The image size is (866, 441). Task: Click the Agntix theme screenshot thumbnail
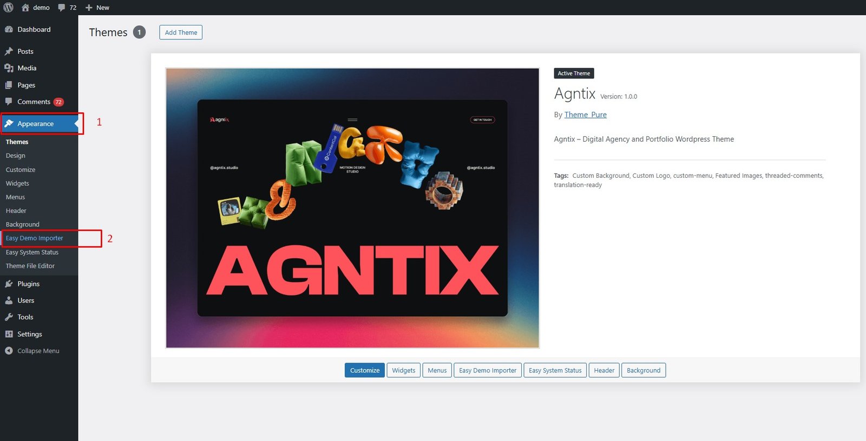pyautogui.click(x=352, y=208)
